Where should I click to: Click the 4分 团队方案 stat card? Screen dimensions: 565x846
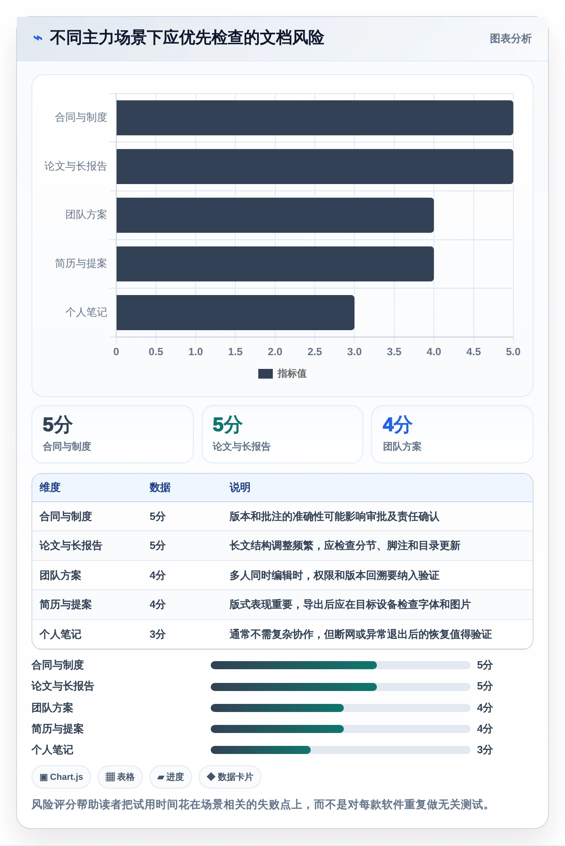(x=452, y=434)
